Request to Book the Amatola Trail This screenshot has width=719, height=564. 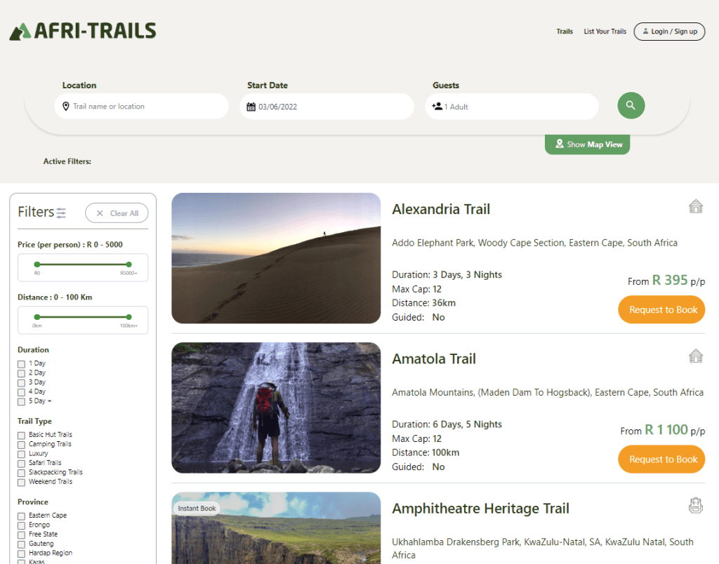pos(661,459)
